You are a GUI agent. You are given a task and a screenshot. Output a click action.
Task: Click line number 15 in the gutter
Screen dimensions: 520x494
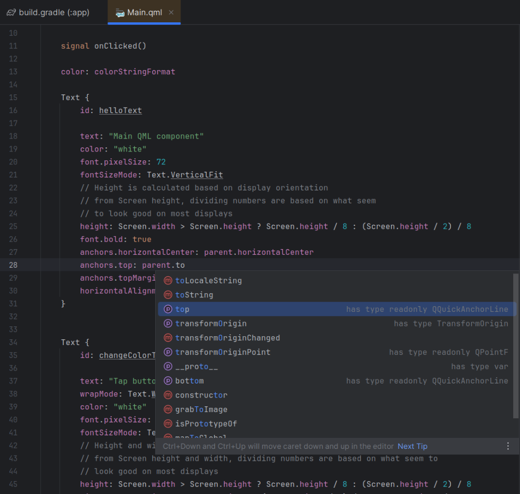13,98
